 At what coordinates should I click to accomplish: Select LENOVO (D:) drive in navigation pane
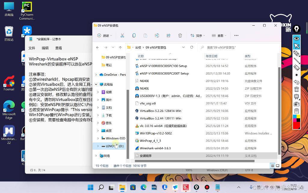tap(109, 146)
